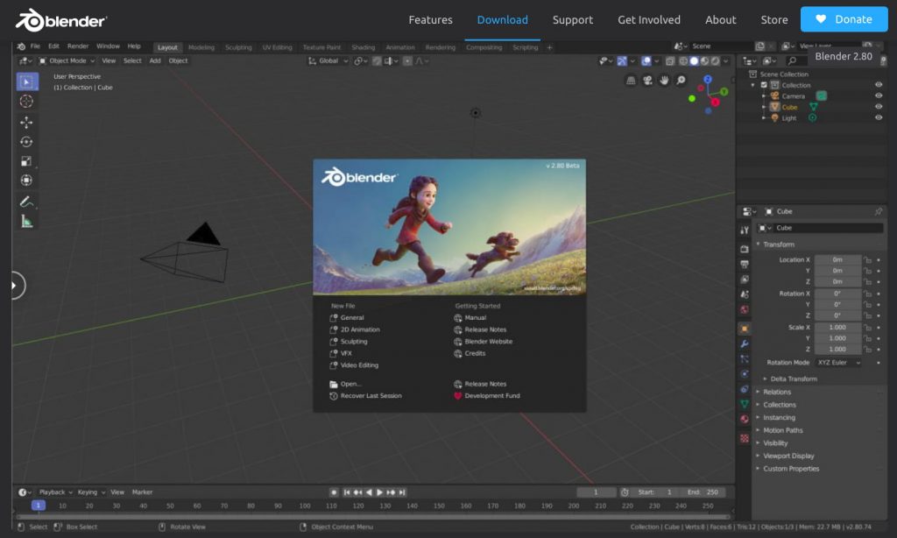
Task: Toggle visibility of Cube in outliner
Action: click(879, 107)
